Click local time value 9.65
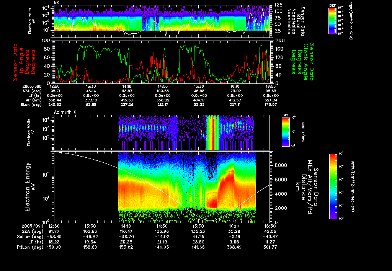 [x=234, y=242]
